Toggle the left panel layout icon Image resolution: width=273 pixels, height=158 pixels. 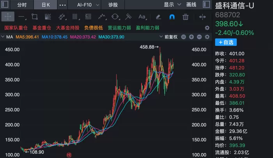pyautogui.click(x=5, y=4)
